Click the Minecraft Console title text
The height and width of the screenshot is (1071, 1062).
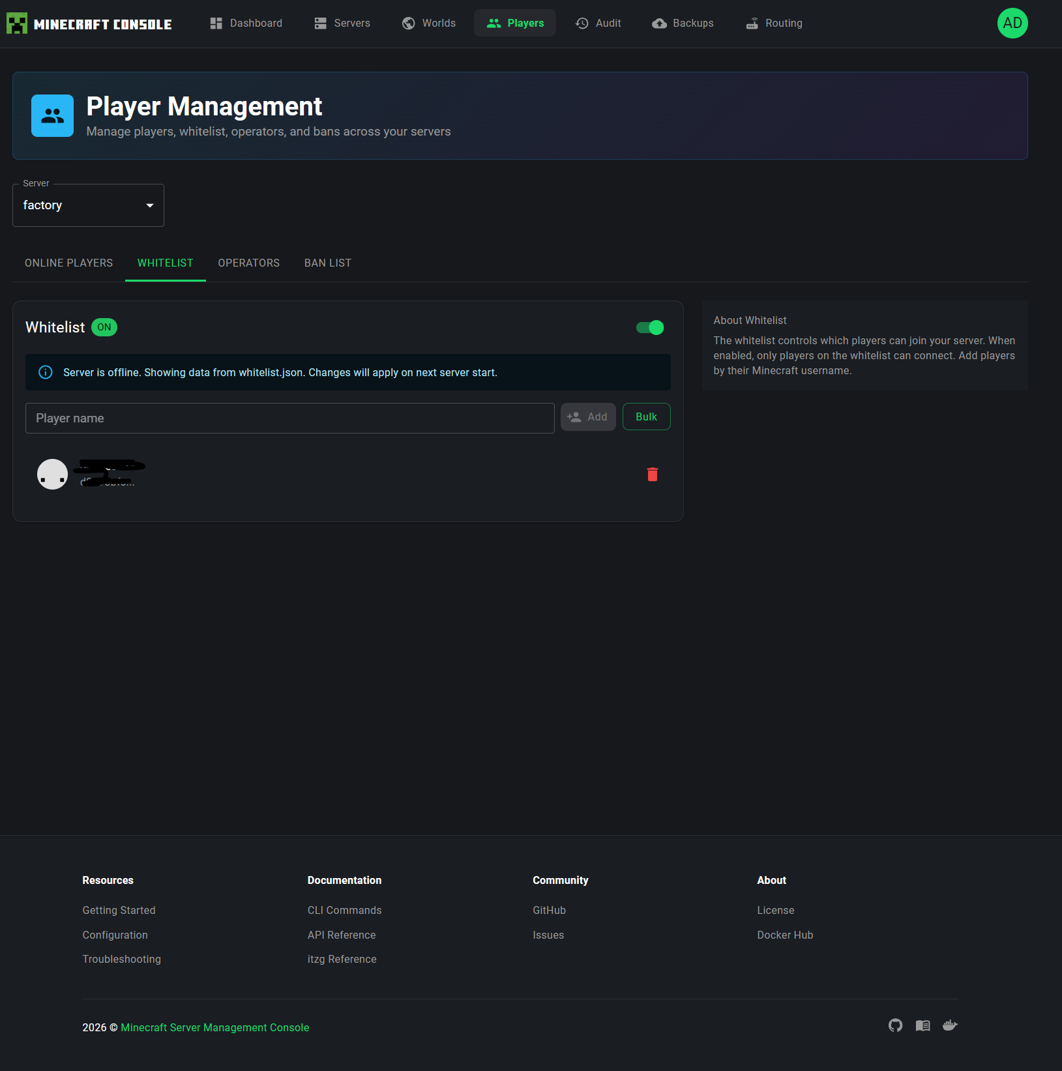103,24
